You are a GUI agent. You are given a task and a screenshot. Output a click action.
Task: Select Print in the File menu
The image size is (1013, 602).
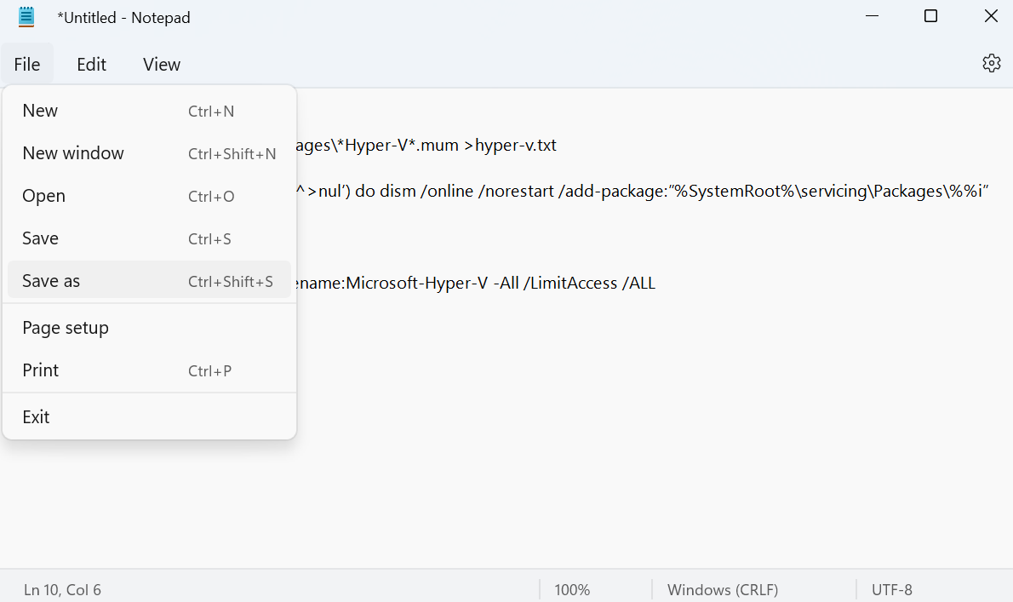coord(149,370)
